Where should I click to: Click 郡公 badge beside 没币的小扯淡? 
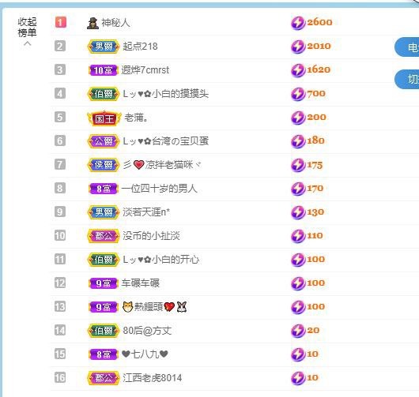tap(104, 236)
